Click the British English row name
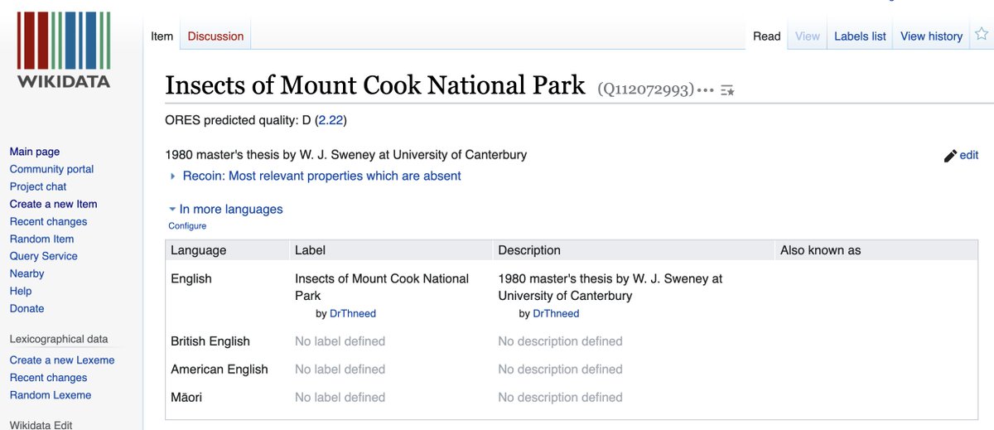Screen dimensions: 994x430 (210, 341)
